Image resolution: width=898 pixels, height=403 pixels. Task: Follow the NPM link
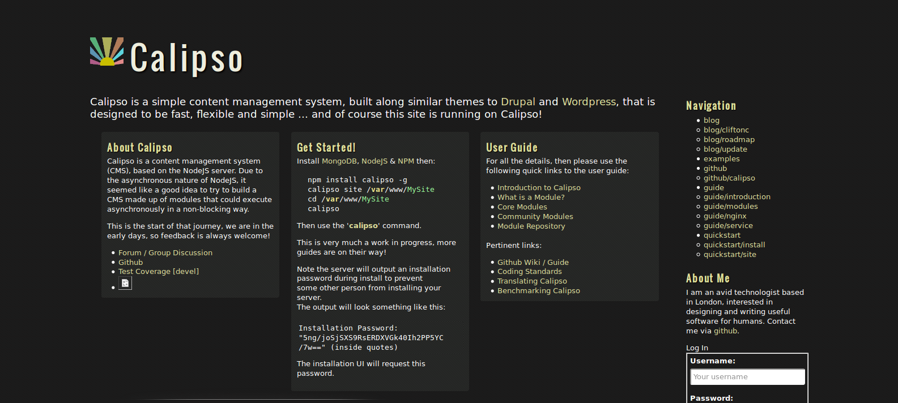coord(406,161)
